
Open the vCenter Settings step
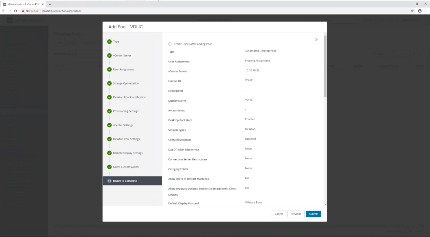[123, 125]
